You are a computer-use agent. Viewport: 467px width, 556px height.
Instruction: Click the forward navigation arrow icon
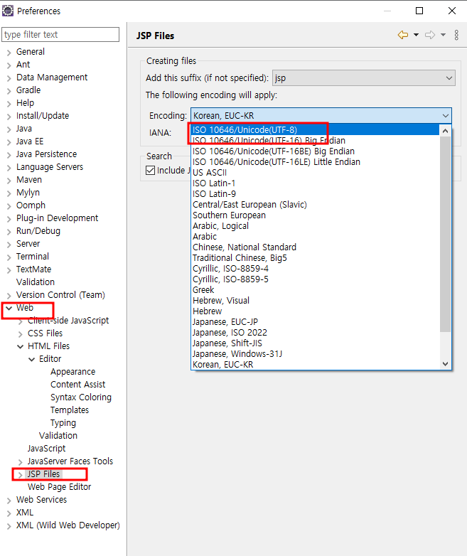coord(430,35)
